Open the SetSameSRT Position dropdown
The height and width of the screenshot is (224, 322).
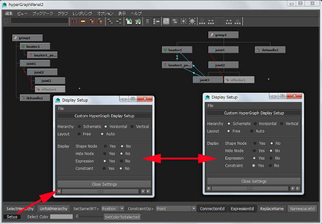(x=113, y=209)
